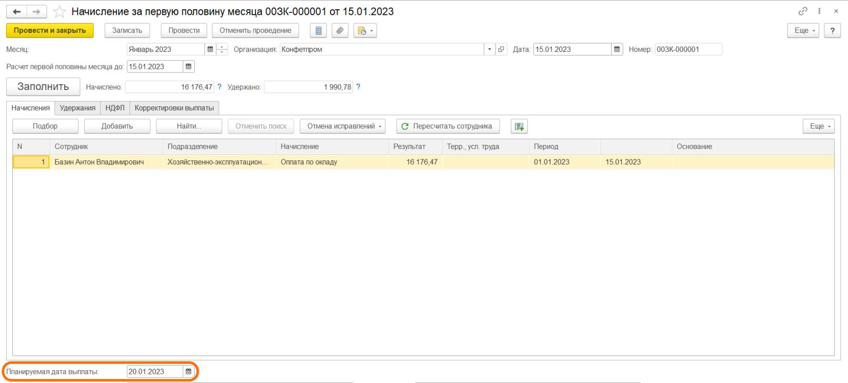Open the Отмена исправлений dropdown
This screenshot has height=383, width=848.
342,126
